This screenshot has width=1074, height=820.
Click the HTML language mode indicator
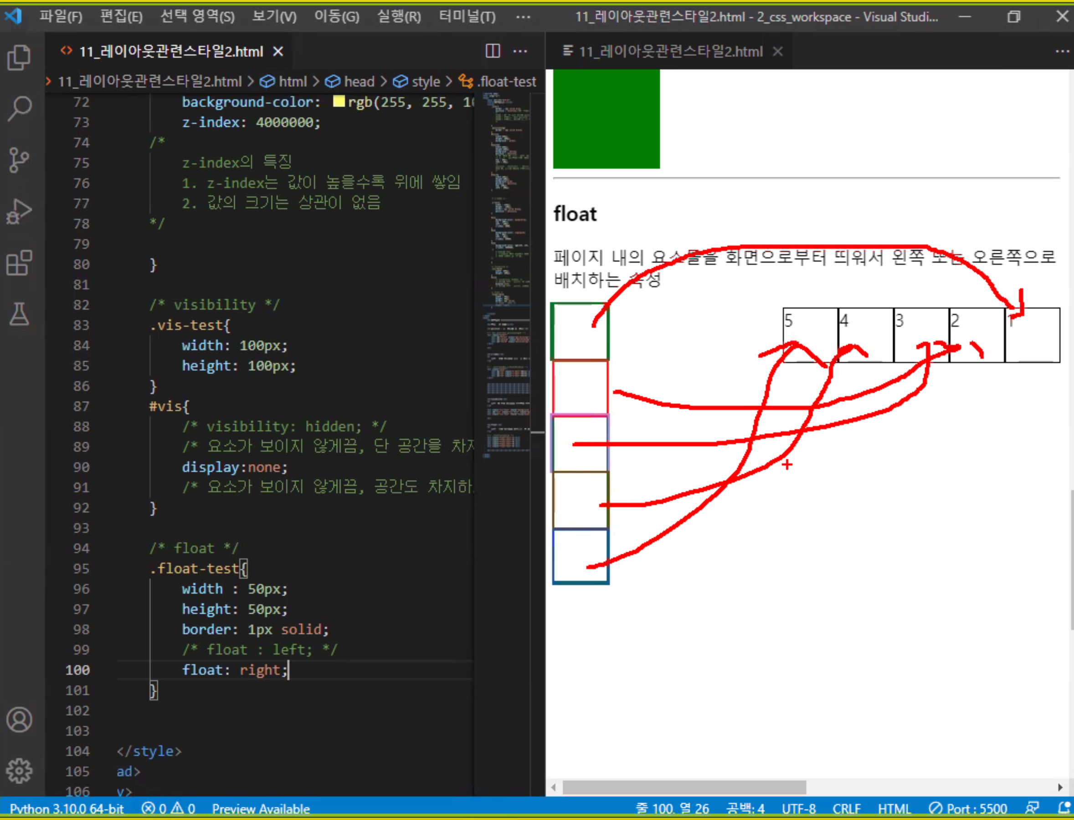894,809
